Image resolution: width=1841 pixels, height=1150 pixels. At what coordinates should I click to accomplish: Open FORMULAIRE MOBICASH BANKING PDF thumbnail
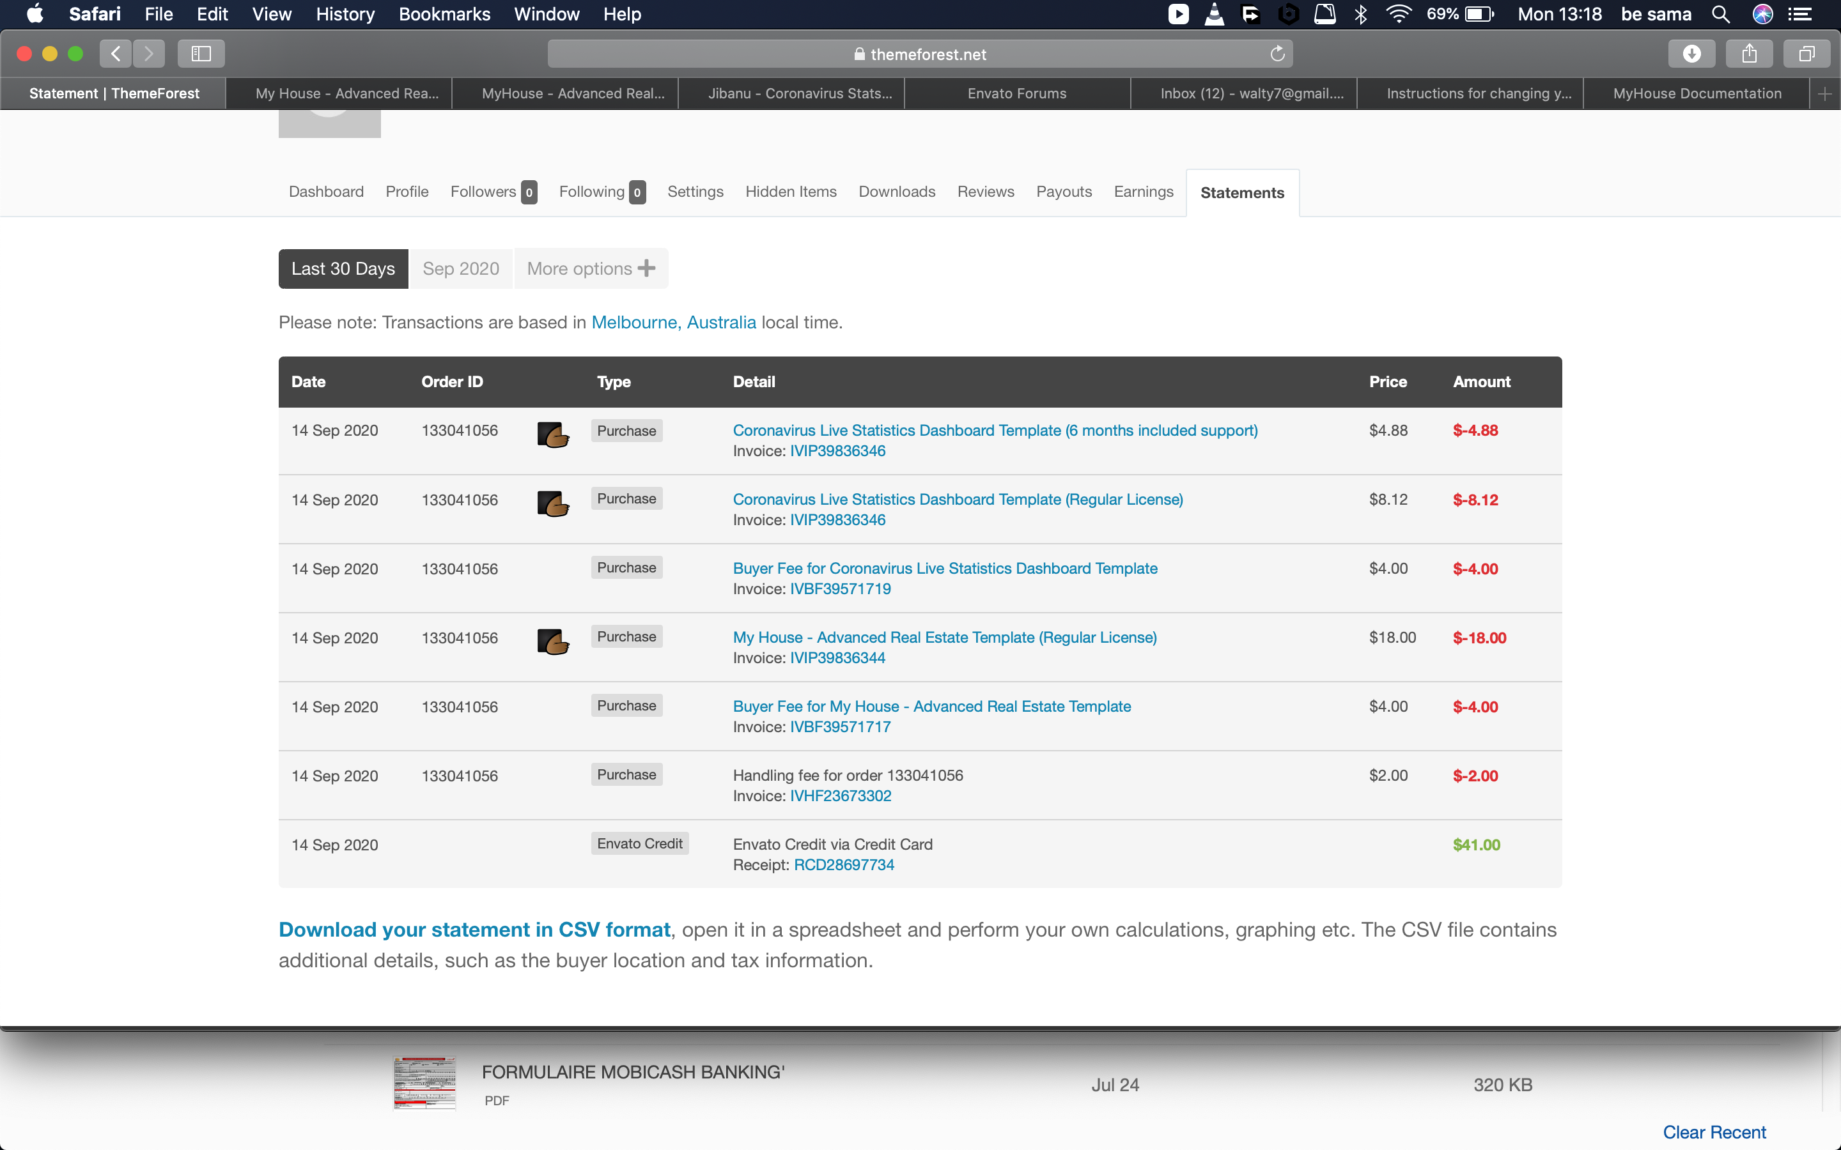(424, 1083)
